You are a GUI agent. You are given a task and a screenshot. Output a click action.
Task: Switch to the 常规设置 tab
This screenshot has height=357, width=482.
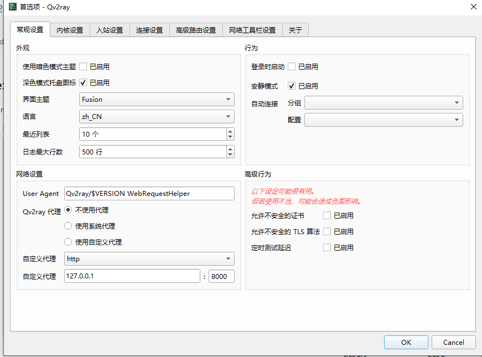[x=30, y=29]
